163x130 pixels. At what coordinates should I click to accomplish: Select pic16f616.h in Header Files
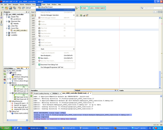[x=17, y=19]
